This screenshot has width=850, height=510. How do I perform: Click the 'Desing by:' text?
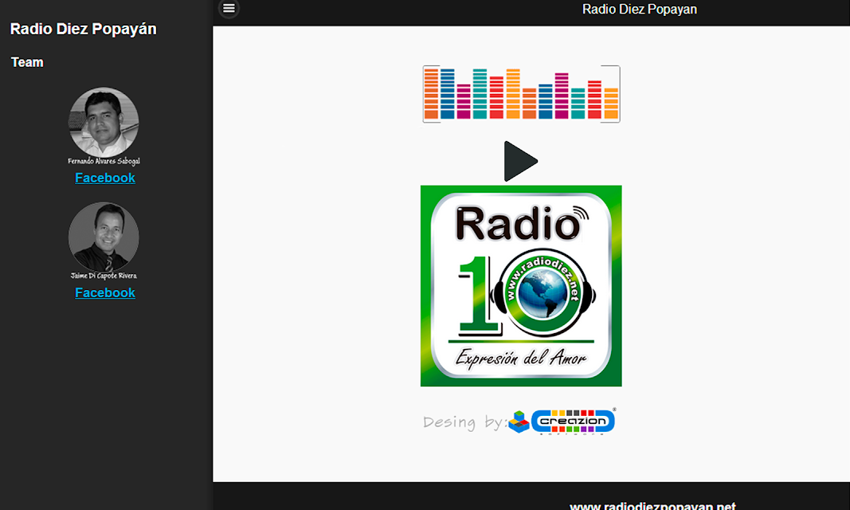pyautogui.click(x=464, y=422)
